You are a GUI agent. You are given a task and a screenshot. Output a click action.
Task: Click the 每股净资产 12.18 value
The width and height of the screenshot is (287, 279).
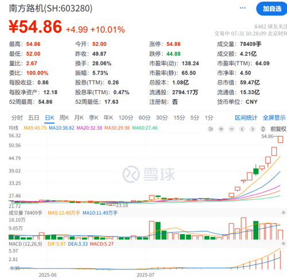coord(51,92)
